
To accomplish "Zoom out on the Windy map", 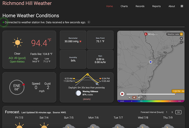I will click(181, 42).
